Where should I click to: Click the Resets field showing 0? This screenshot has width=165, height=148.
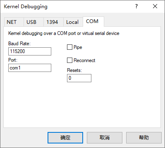click(x=79, y=78)
